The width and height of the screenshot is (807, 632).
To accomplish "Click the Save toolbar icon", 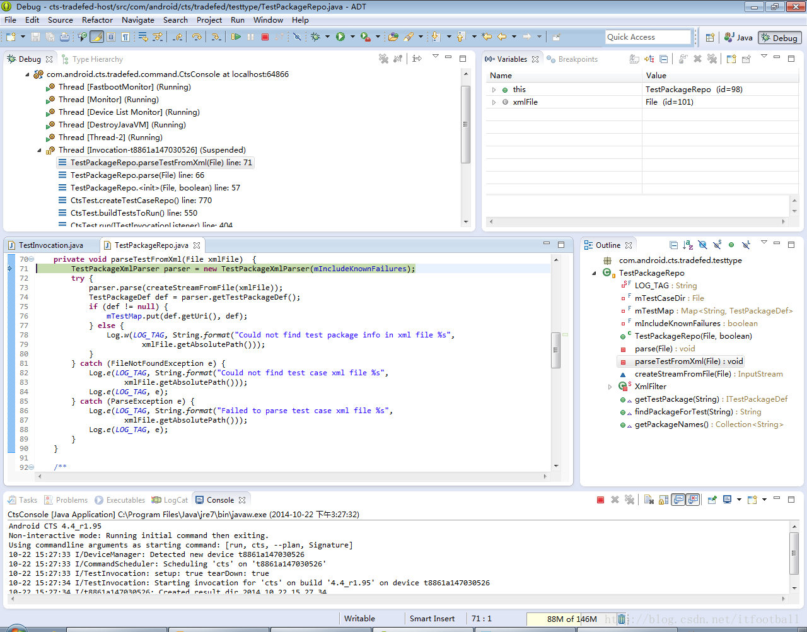I will [x=35, y=37].
